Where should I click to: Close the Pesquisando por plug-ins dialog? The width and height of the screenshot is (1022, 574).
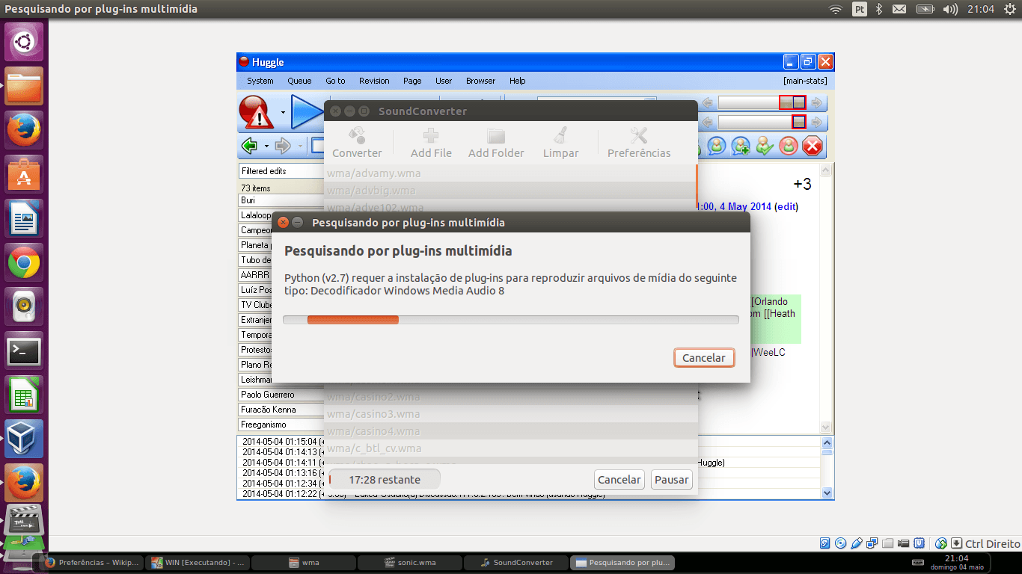pos(284,222)
